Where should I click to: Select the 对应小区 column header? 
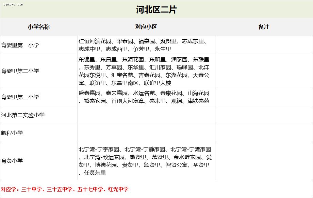(146, 27)
